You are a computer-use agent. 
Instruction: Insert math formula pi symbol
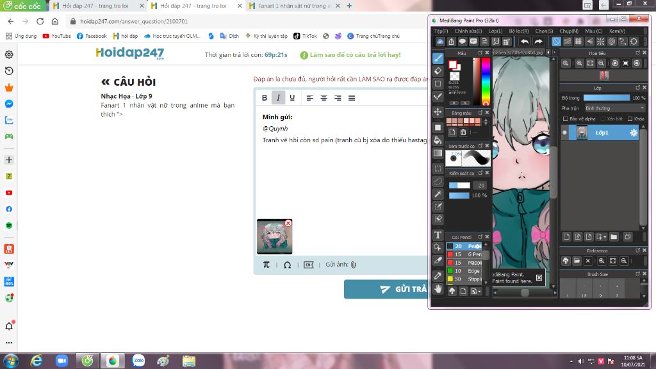[266, 265]
